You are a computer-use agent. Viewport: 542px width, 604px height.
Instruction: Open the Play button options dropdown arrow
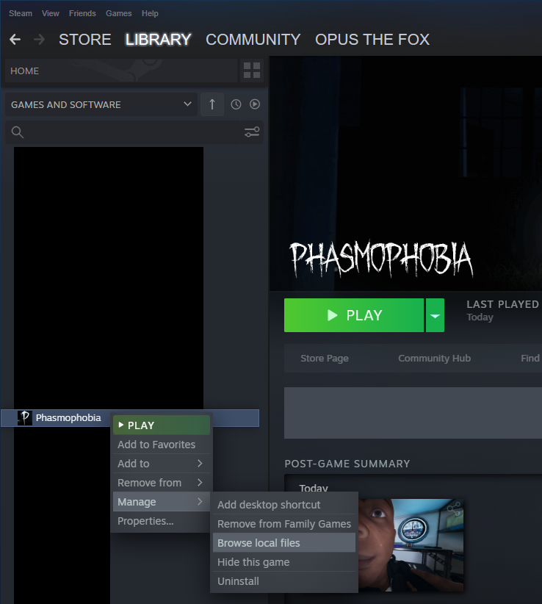pyautogui.click(x=435, y=315)
